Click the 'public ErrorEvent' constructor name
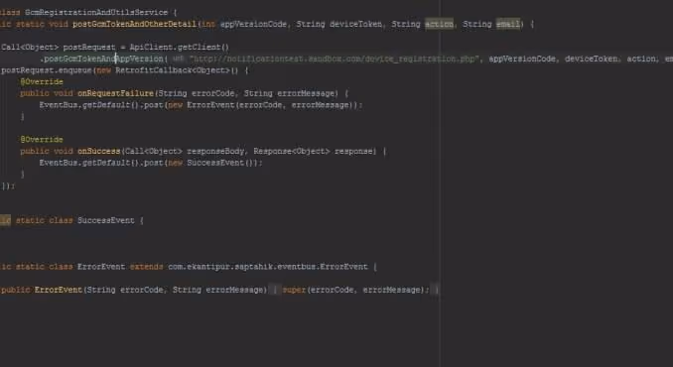This screenshot has width=673, height=367. 59,290
